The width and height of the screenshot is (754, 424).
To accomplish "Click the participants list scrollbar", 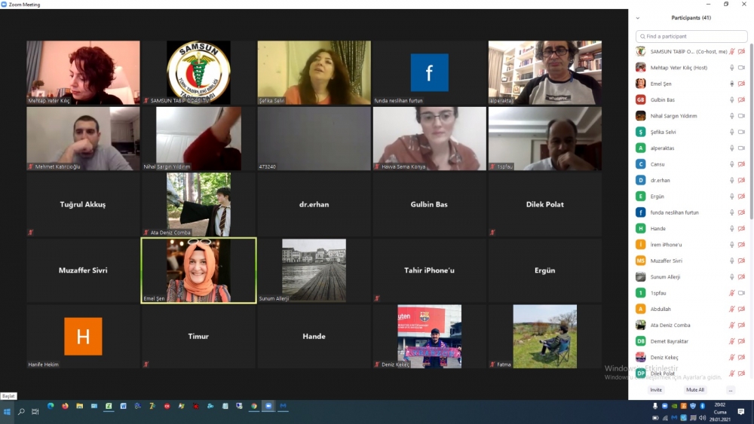I will pos(751,113).
